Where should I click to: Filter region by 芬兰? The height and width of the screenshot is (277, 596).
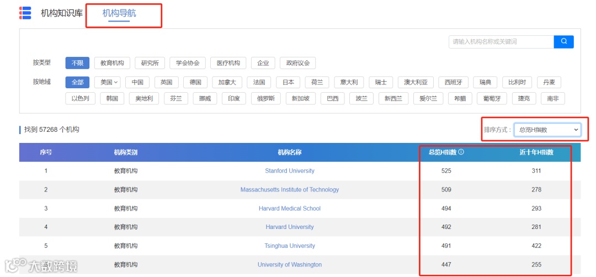(x=176, y=98)
